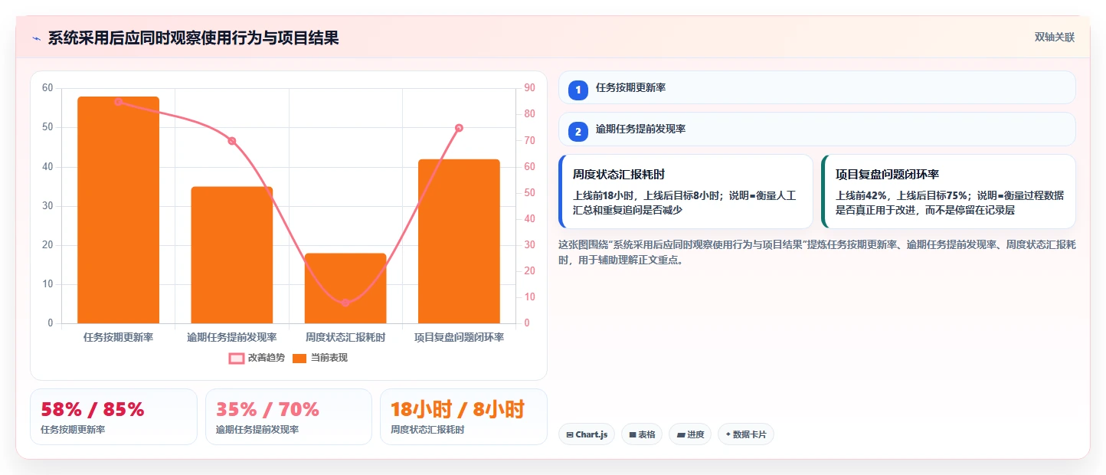Click x-axis label 项目复盘问题闭环率
This screenshot has height=475, width=1106.
(x=459, y=337)
